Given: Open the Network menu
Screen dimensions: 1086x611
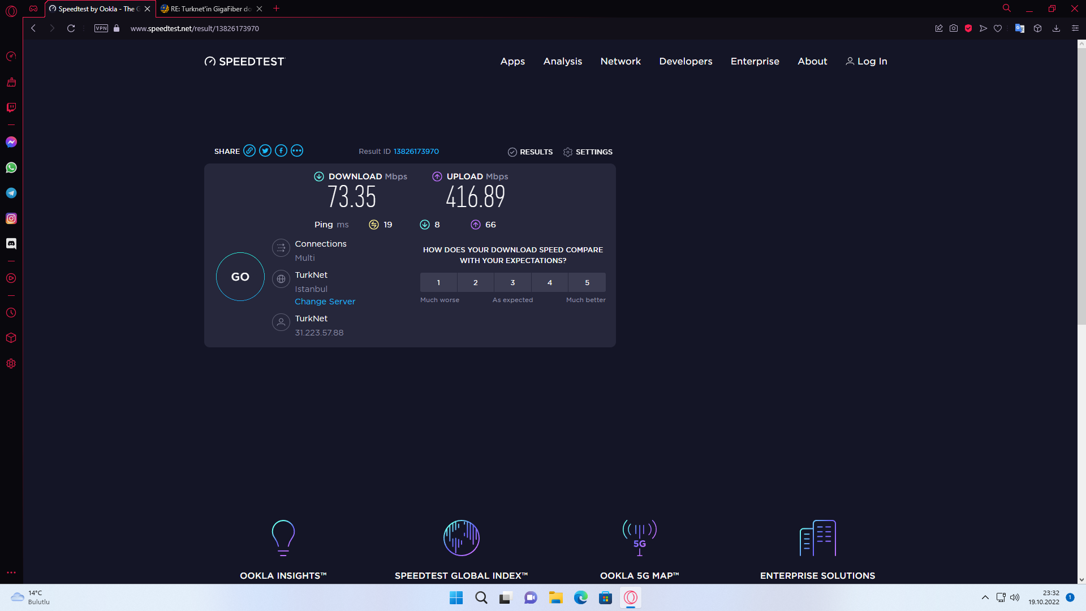Looking at the screenshot, I should pos(620,61).
